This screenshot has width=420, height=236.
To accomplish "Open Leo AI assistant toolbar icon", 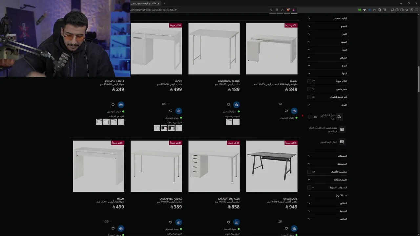I will [407, 10].
